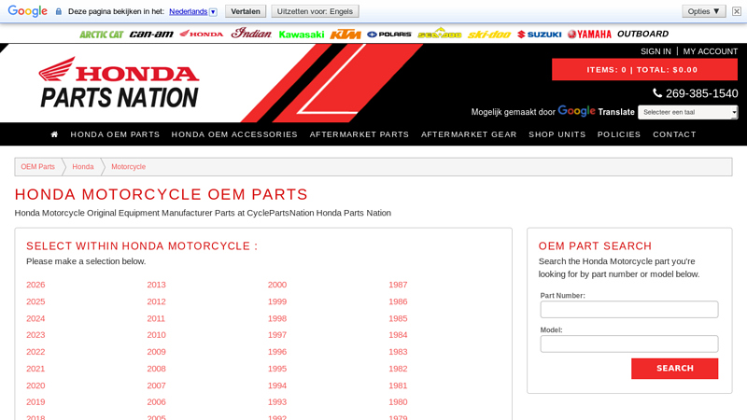Image resolution: width=747 pixels, height=420 pixels.
Task: Click the Vertalen button
Action: (x=246, y=11)
